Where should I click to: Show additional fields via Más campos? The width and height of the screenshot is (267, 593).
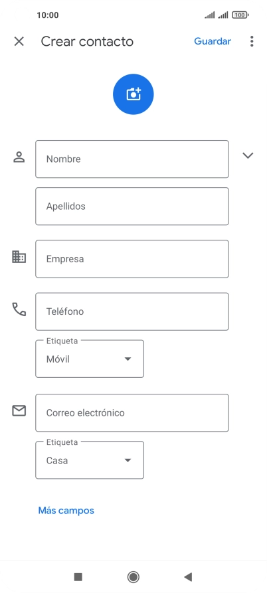point(66,511)
